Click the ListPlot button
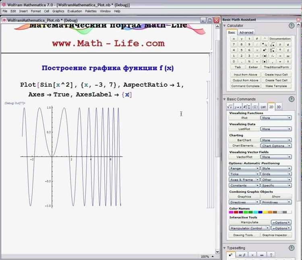Viewport: 302px width, 260px height. 244,129
